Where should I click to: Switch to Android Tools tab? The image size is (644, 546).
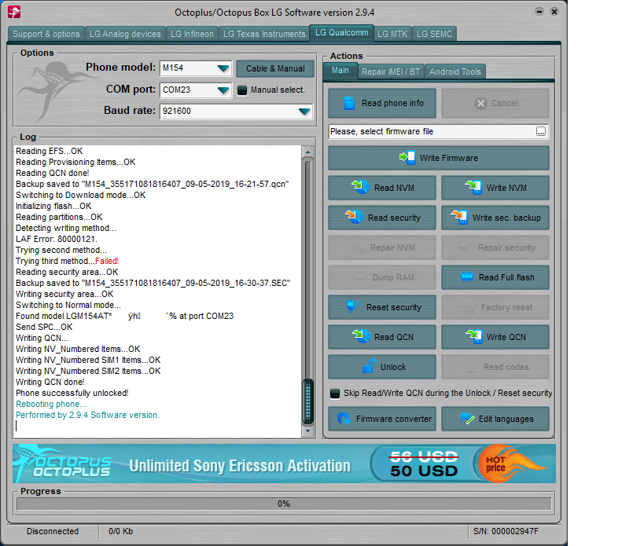[455, 71]
